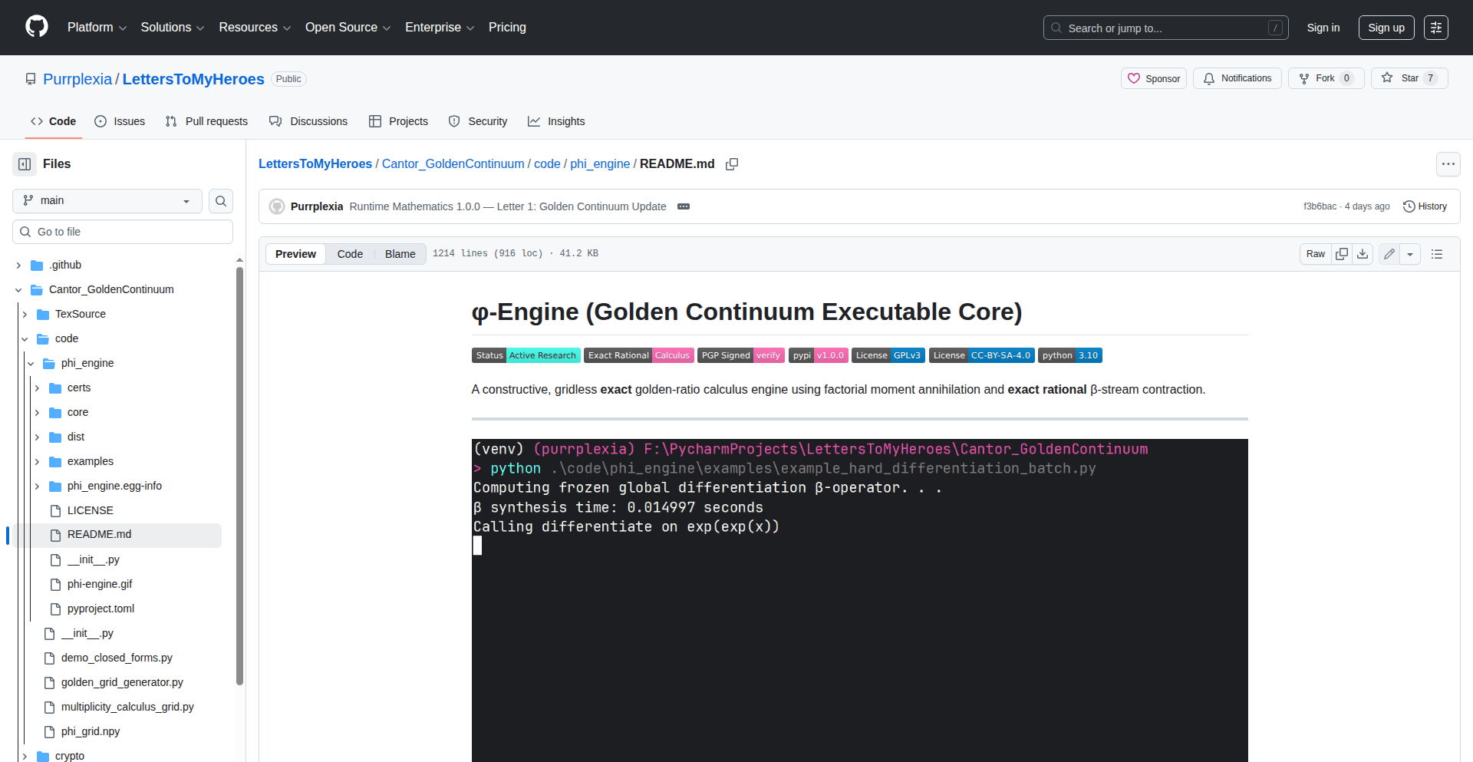Search files using the magnifier icon button
Viewport: 1473px width, 762px height.
[221, 201]
